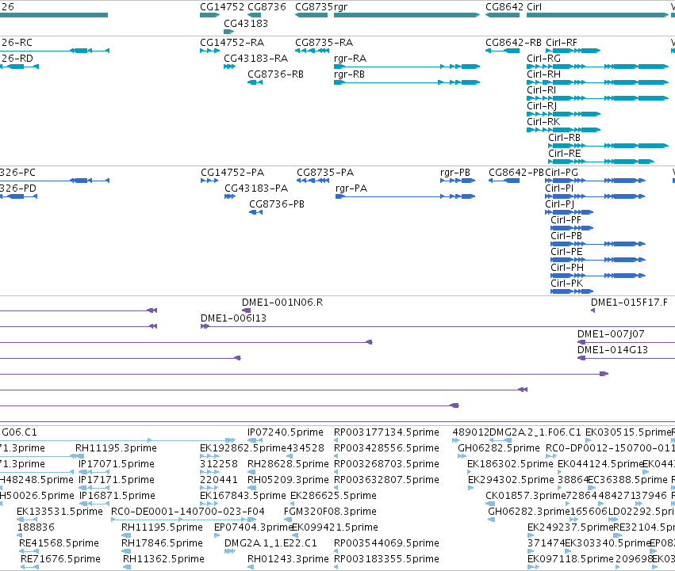The height and width of the screenshot is (571, 675).
Task: Select the CG8735-RA transcript label
Action: click(324, 43)
